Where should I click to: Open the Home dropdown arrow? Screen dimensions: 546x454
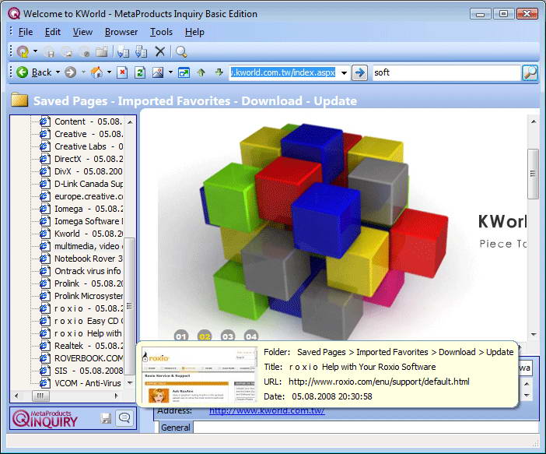[109, 72]
